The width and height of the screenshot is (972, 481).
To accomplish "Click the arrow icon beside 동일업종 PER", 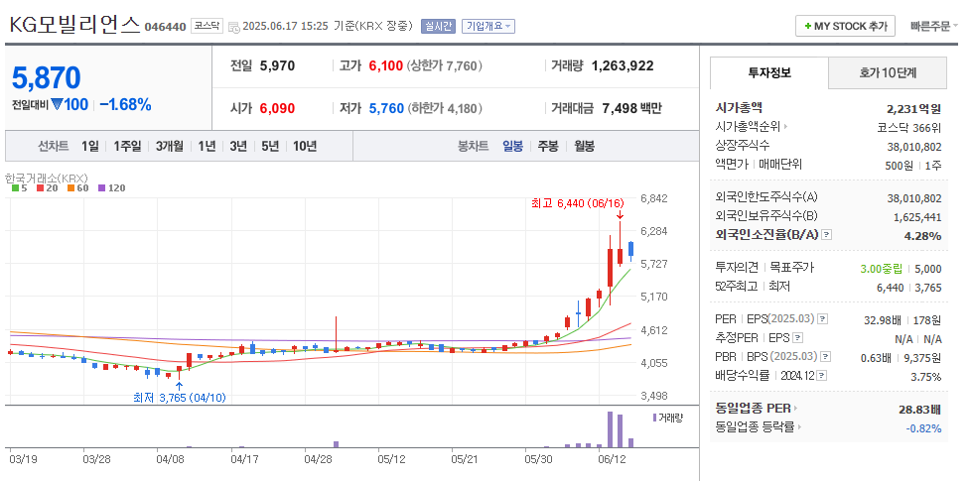I will [x=796, y=409].
